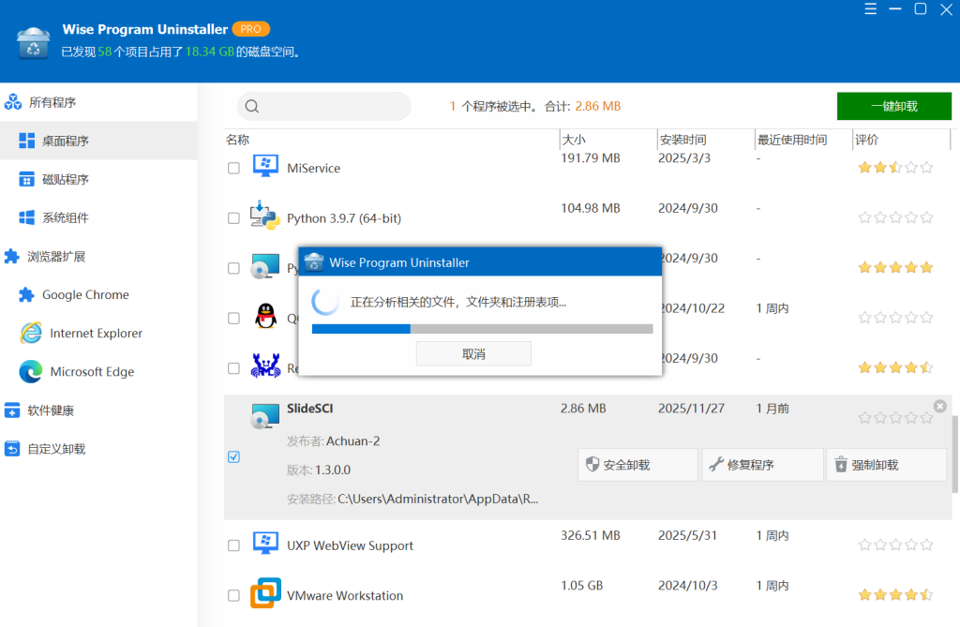Select the 自定义卸载 (Custom Uninstall) icon
The height and width of the screenshot is (627, 960).
(13, 448)
